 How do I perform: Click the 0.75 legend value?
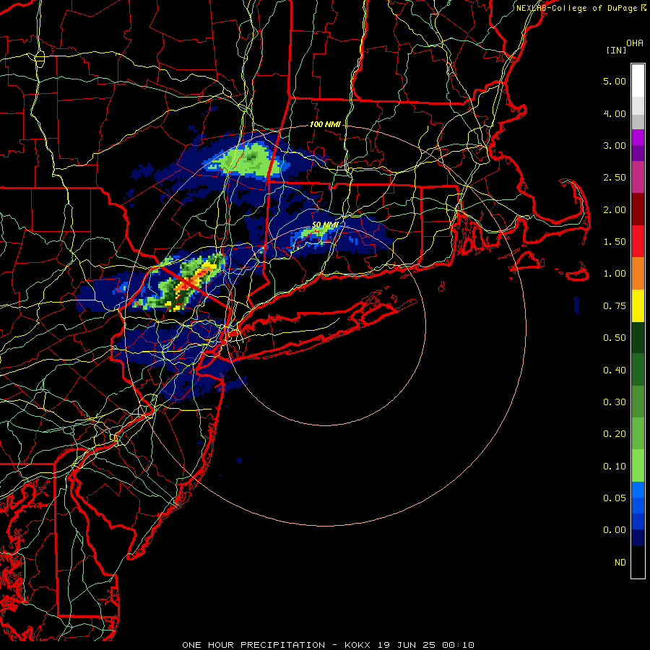tap(615, 306)
